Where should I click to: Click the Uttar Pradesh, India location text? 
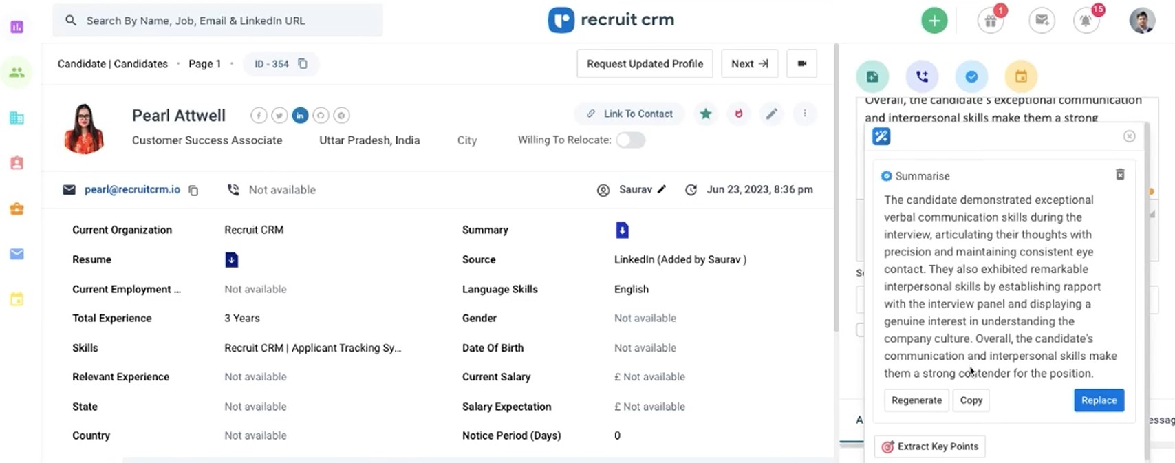click(x=369, y=140)
